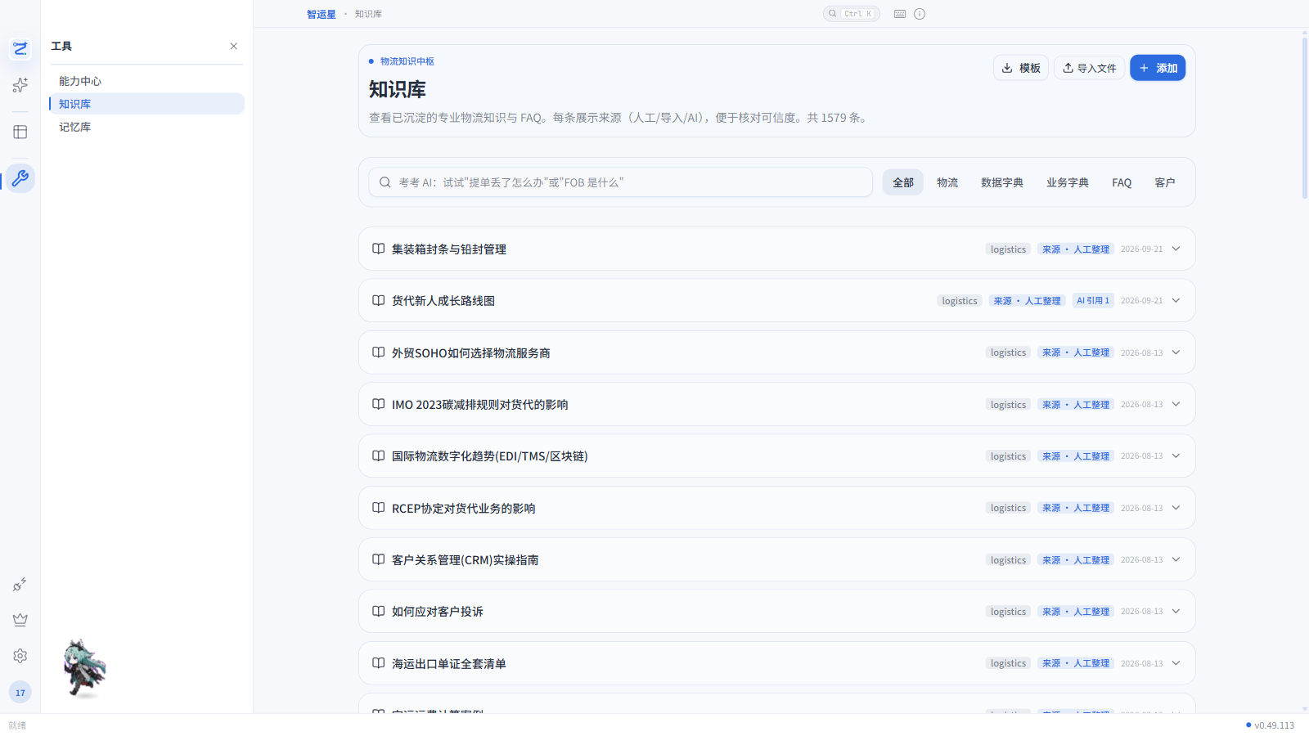
Task: Click book icon of 外贸SOHO如何选择物流服务商
Action: pos(379,352)
